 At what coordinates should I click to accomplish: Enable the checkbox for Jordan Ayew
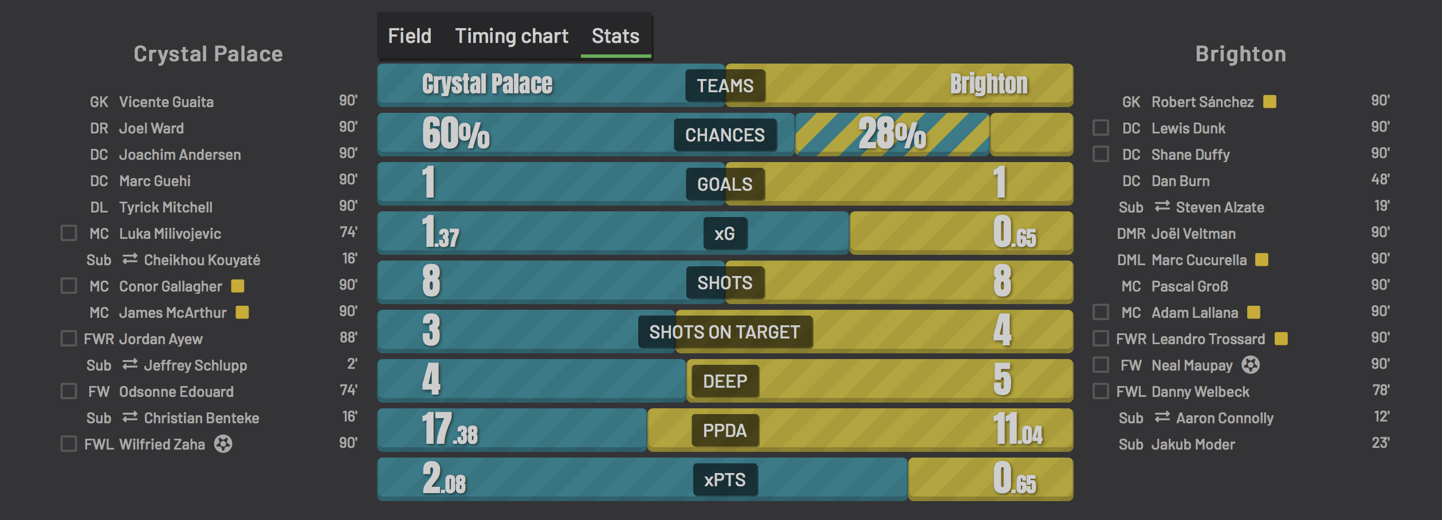point(69,338)
